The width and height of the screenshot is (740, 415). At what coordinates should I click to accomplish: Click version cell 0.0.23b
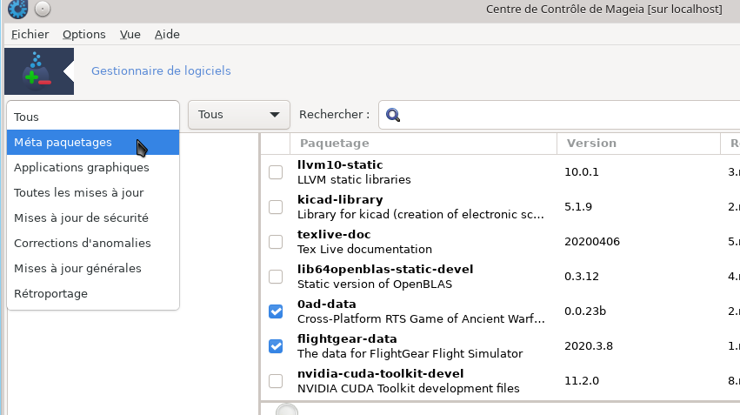(585, 311)
